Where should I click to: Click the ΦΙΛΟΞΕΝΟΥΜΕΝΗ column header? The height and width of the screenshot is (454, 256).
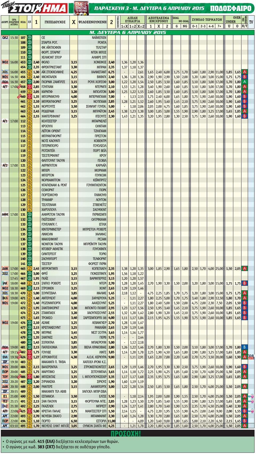(92, 22)
